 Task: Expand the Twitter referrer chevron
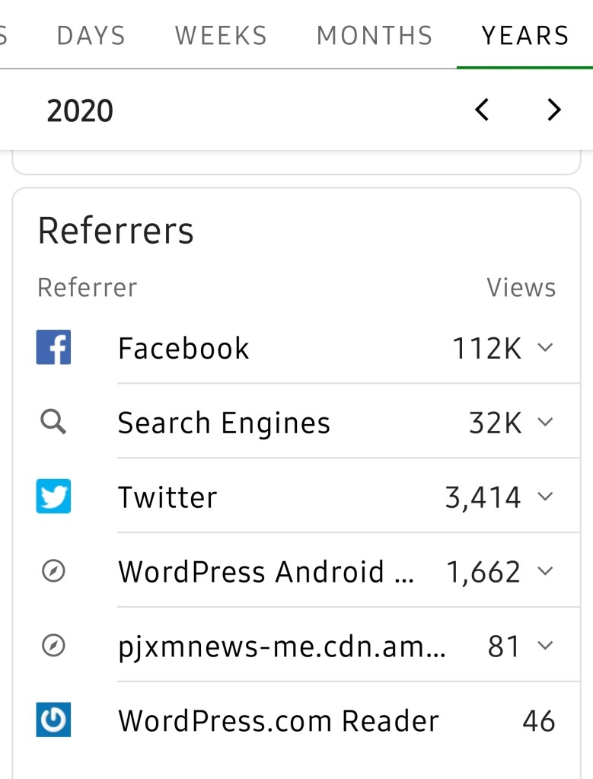tap(545, 496)
